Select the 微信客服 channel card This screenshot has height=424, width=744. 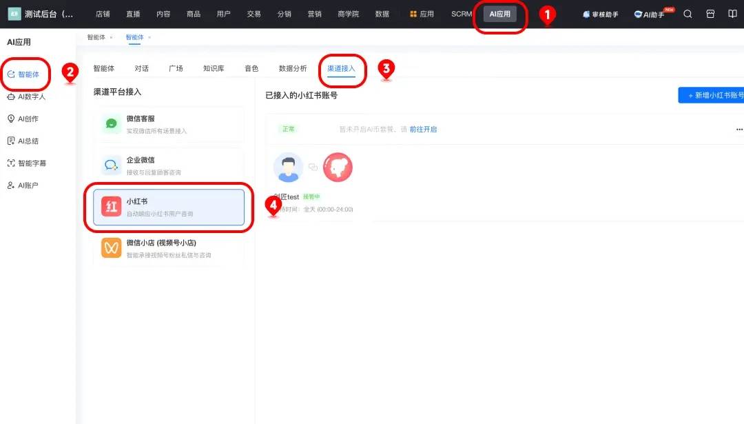pos(169,124)
